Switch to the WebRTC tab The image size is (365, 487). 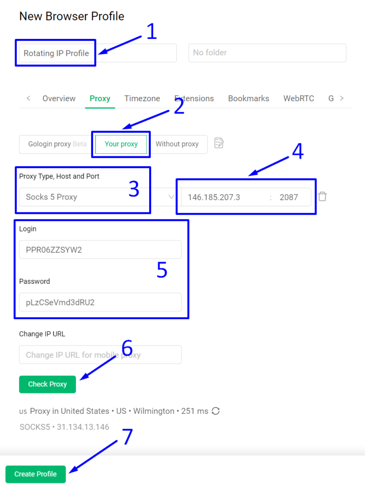tap(298, 98)
